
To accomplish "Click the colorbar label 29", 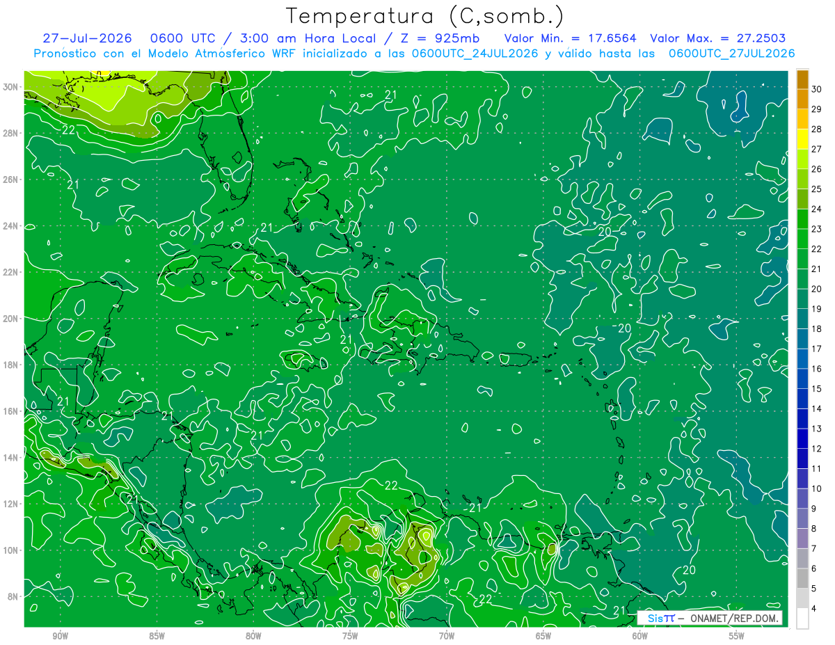I will coord(818,109).
